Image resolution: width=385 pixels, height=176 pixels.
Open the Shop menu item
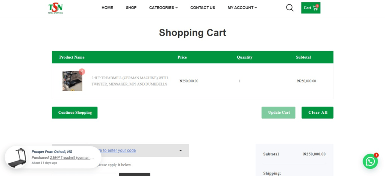coord(131,8)
